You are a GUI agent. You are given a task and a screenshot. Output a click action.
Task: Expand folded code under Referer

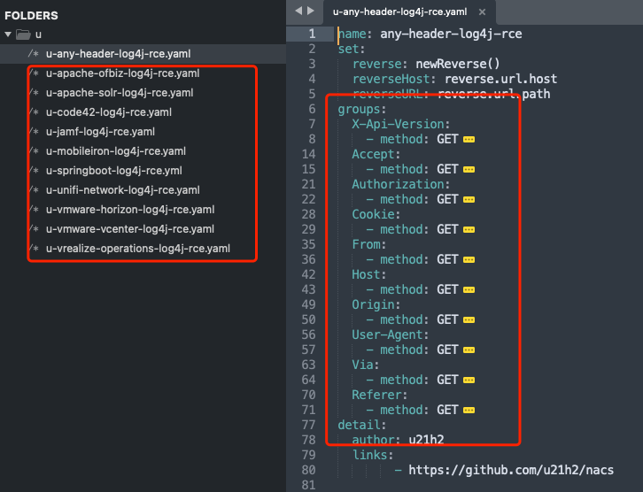pyautogui.click(x=469, y=411)
